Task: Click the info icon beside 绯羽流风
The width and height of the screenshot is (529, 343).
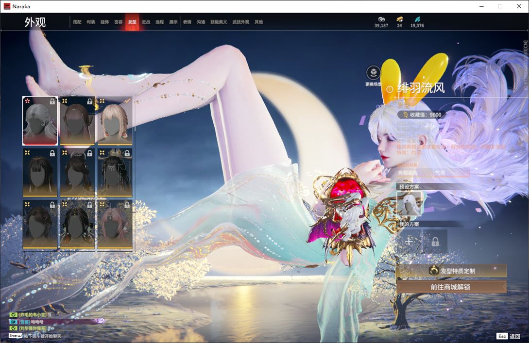Action: 390,89
